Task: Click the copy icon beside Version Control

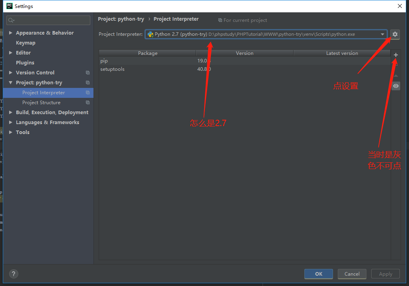Action: click(88, 73)
